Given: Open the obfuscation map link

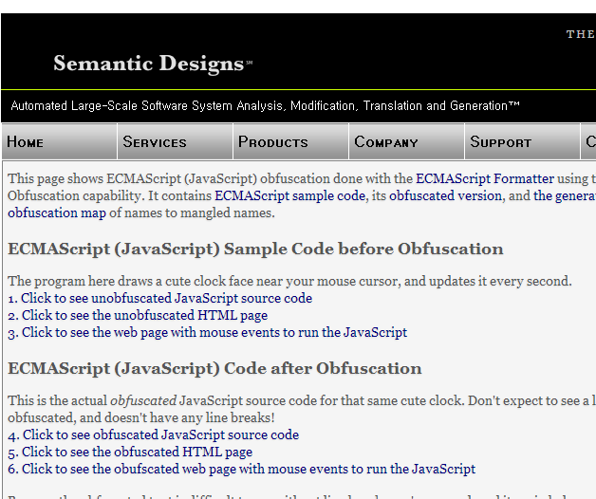Looking at the screenshot, I should point(57,213).
